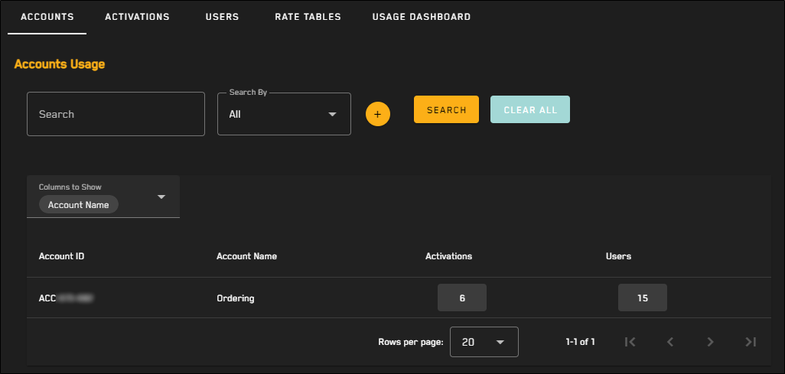The height and width of the screenshot is (374, 785).
Task: Click the yellow SEARCH button
Action: point(447,109)
